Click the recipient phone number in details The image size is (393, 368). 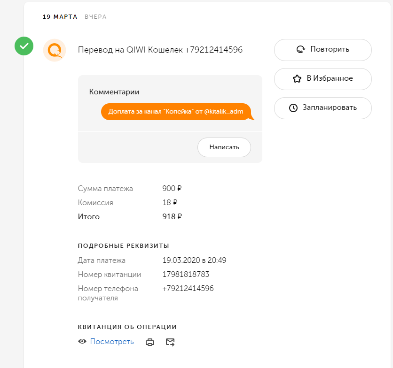pyautogui.click(x=188, y=289)
